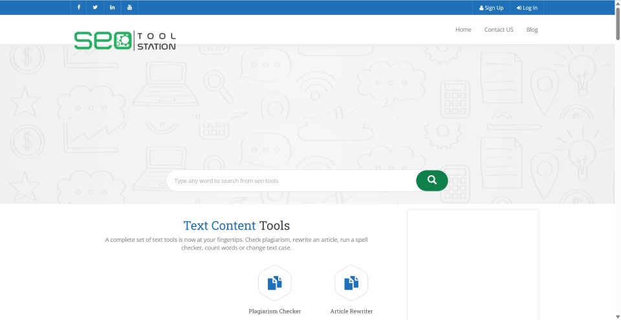Go to the Home page
The image size is (621, 320).
[x=463, y=30]
